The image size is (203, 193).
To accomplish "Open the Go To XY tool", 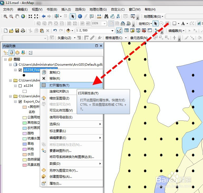I will tap(118, 16).
